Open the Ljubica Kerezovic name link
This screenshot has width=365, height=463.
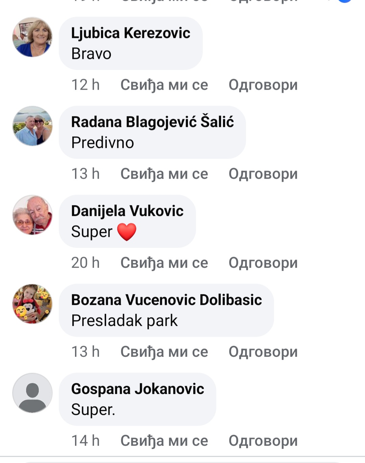(130, 33)
